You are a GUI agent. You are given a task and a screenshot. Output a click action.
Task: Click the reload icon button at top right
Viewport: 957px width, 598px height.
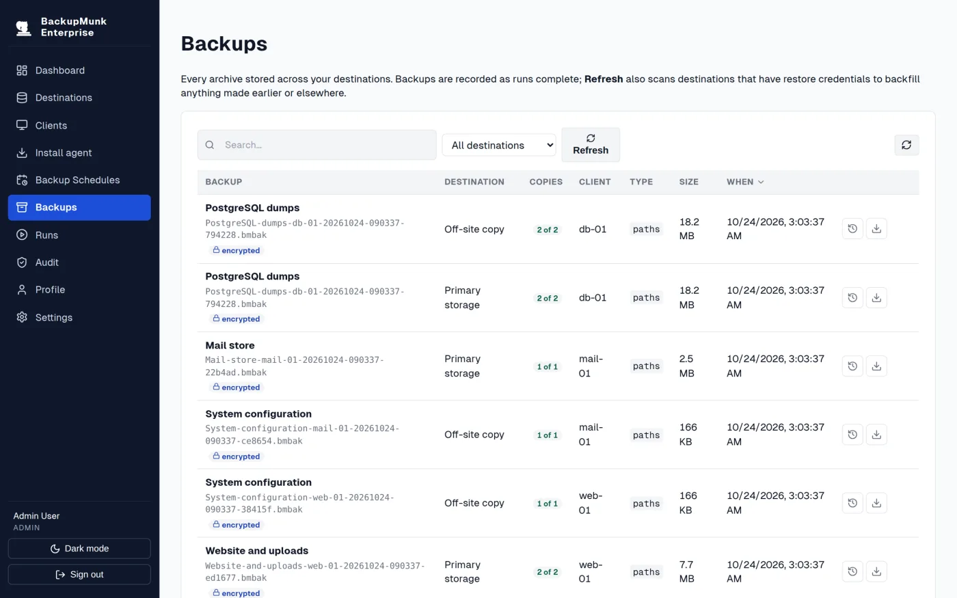coord(906,145)
